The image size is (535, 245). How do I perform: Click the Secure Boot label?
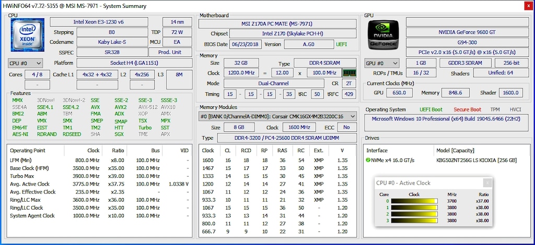coord(468,109)
